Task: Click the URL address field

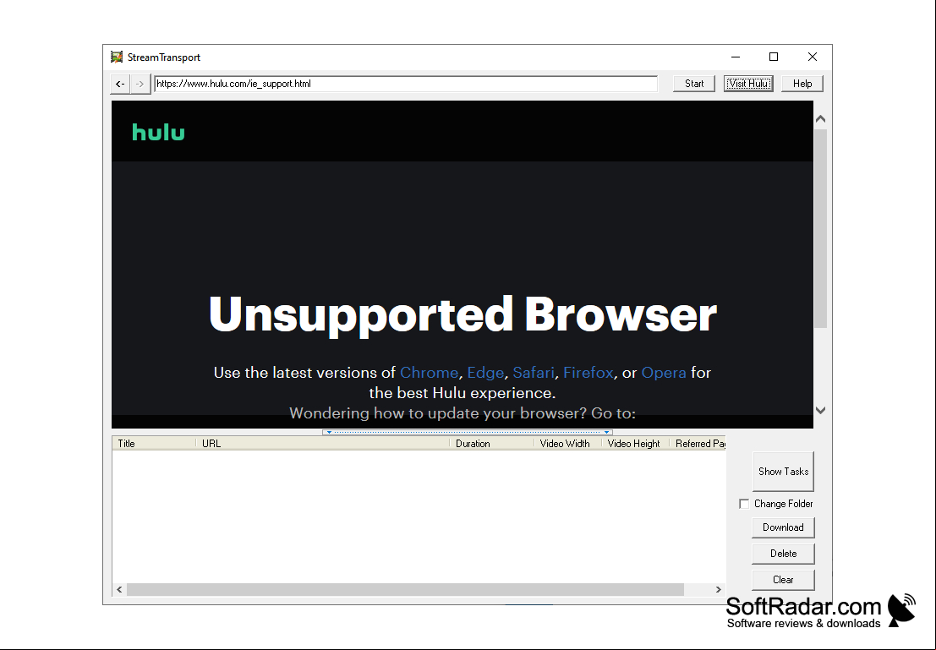Action: 406,84
